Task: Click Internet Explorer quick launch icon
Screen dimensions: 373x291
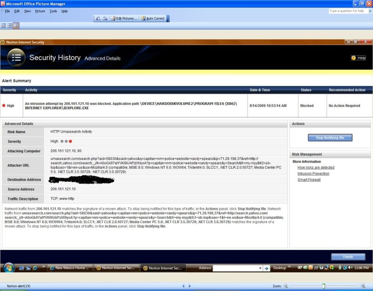Action: [x=35, y=268]
